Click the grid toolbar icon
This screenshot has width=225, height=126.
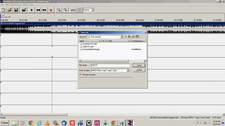tap(79, 10)
